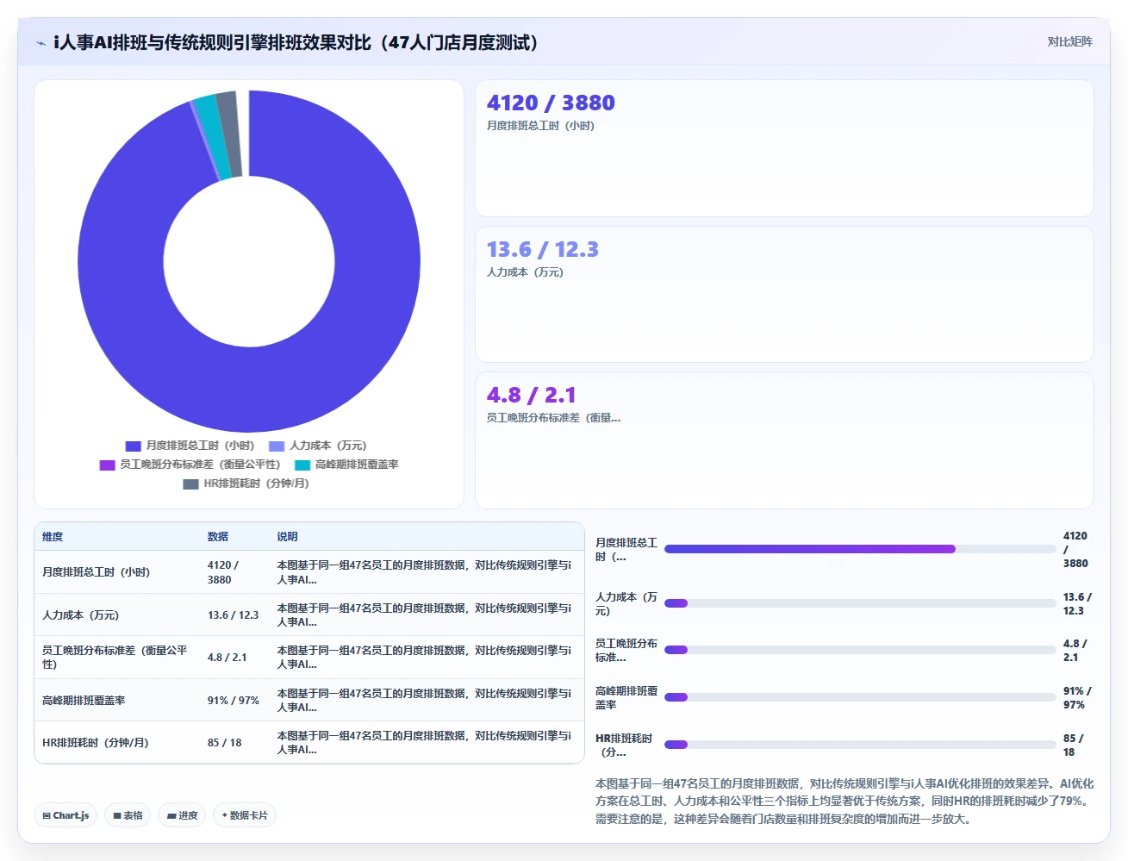Click the 说明 column header
The height and width of the screenshot is (861, 1128).
click(x=287, y=536)
